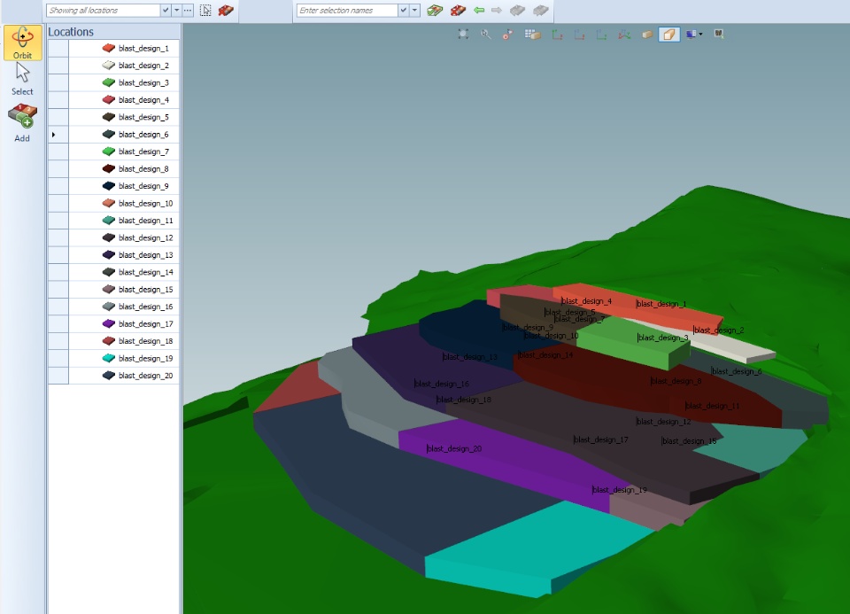Click the Add location tool
Screen dimensions: 850x614
pyautogui.click(x=22, y=123)
